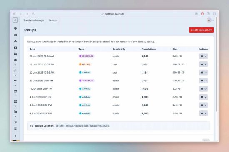Click the RESTORE type badge
The width and height of the screenshot is (229, 152).
click(x=85, y=64)
